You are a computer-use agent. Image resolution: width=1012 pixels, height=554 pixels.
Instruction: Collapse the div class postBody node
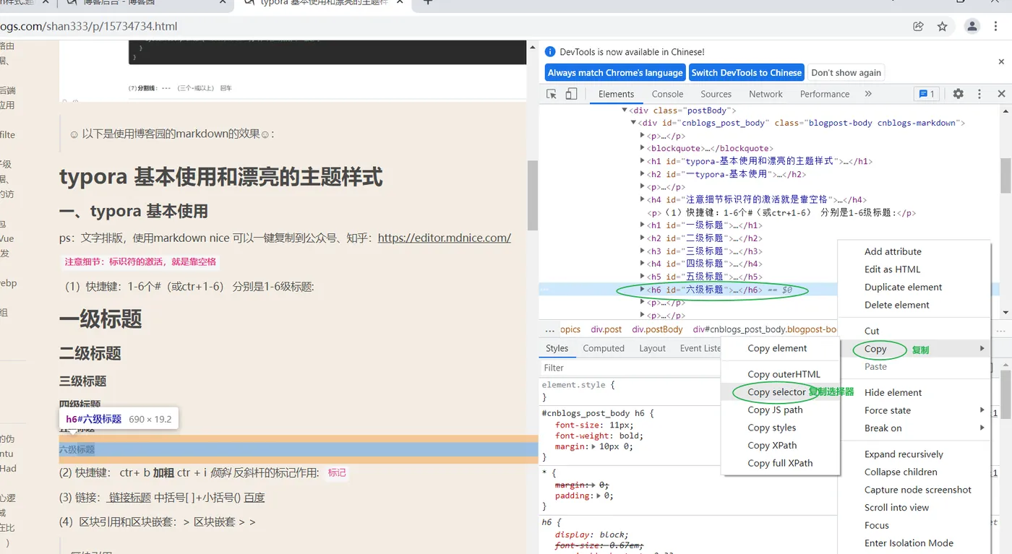click(625, 111)
